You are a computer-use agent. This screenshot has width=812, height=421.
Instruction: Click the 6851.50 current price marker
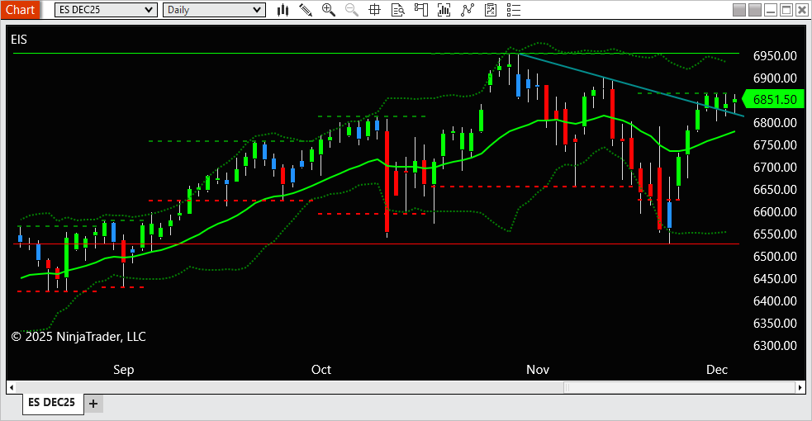coord(774,99)
